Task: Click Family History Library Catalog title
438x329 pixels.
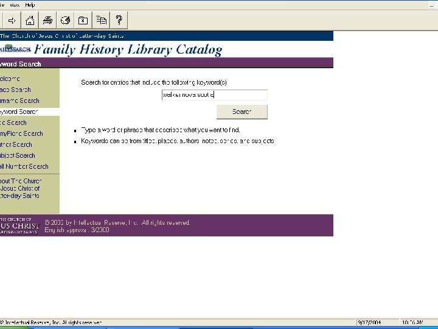Action: click(x=128, y=49)
